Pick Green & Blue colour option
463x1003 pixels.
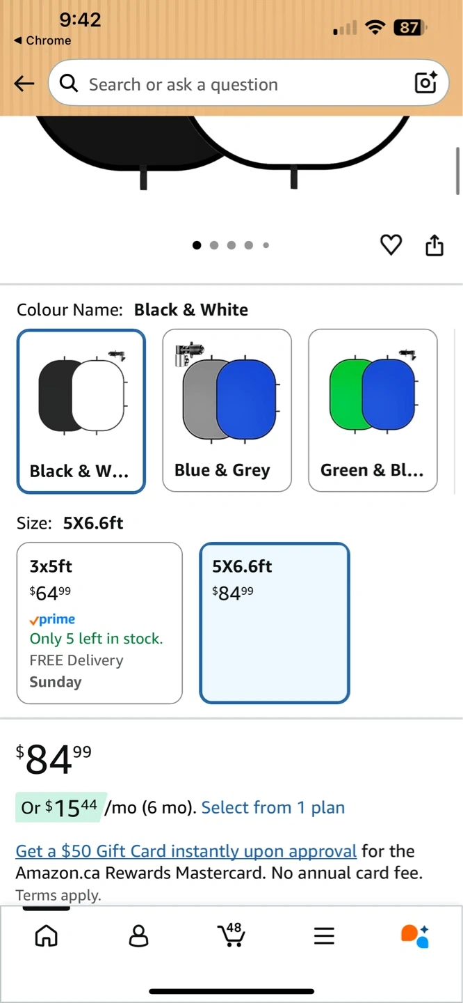373,411
